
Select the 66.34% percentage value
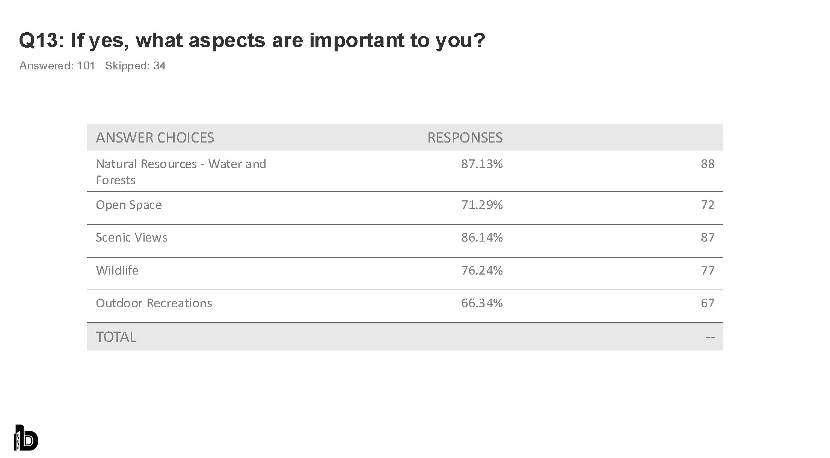click(482, 303)
